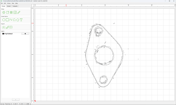Screen dimensions: 176x105
Task: Open the Trace Image icon in Import
Action: (x=7, y=27)
